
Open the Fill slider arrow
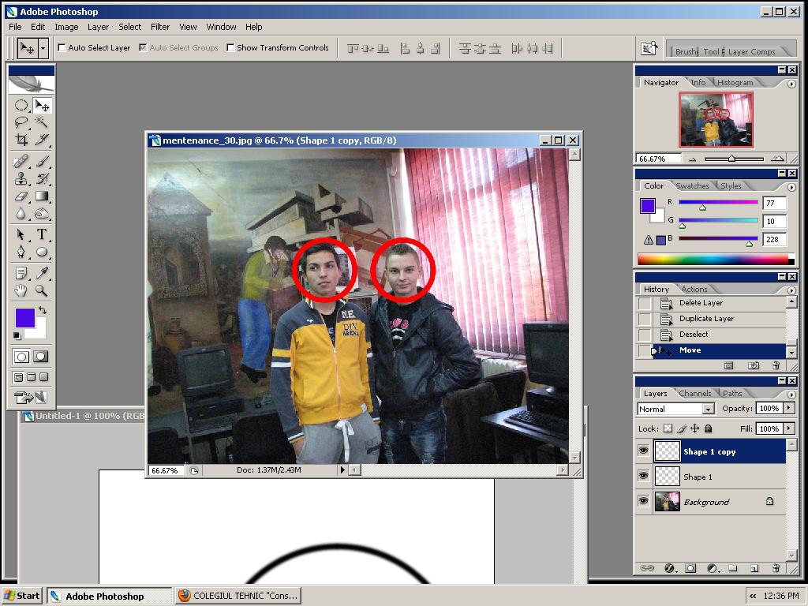click(x=789, y=428)
